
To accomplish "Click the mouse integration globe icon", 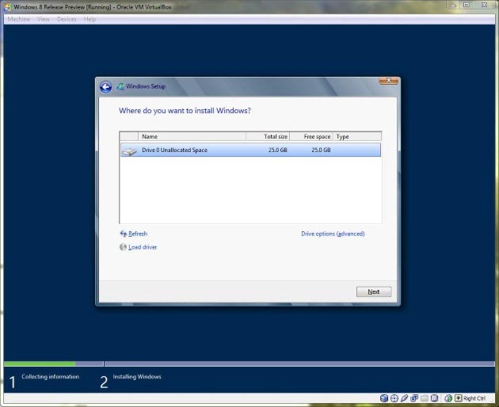I will (x=448, y=398).
